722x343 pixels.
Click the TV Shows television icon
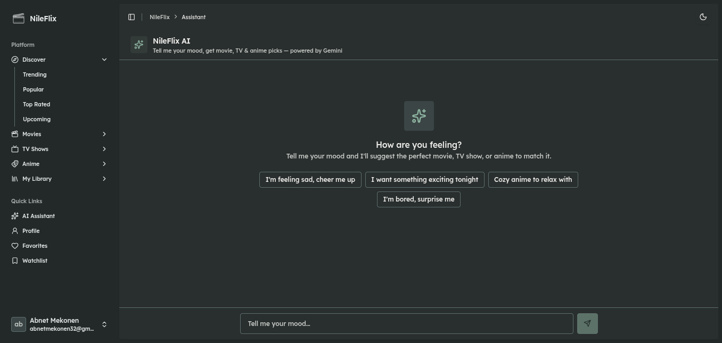pos(15,149)
